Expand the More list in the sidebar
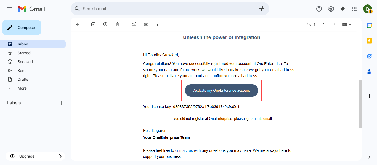Image resolution: width=377 pixels, height=165 pixels. (22, 88)
